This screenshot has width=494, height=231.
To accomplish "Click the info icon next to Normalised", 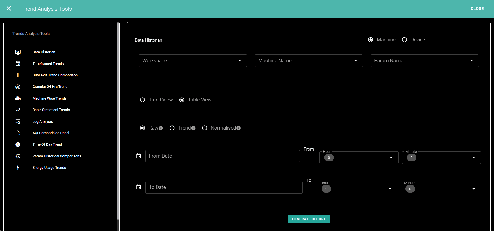I will tap(239, 128).
